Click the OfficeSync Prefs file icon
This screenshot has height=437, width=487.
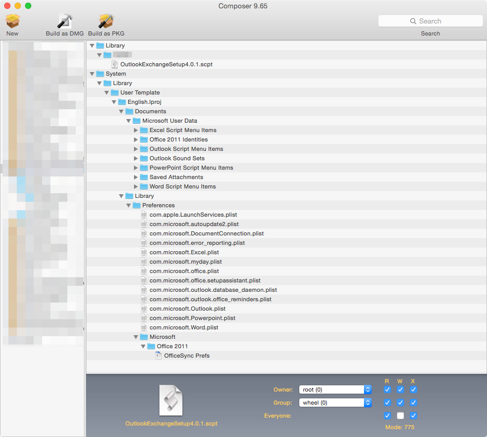159,356
